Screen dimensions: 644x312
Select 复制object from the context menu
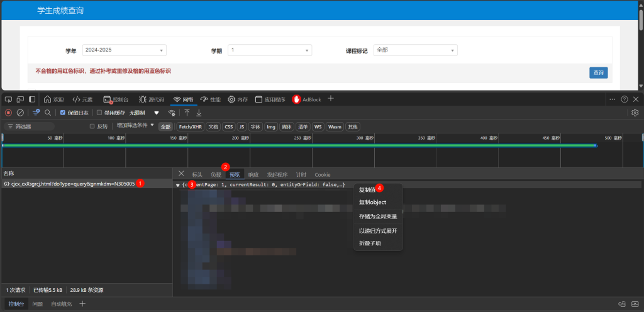(372, 203)
